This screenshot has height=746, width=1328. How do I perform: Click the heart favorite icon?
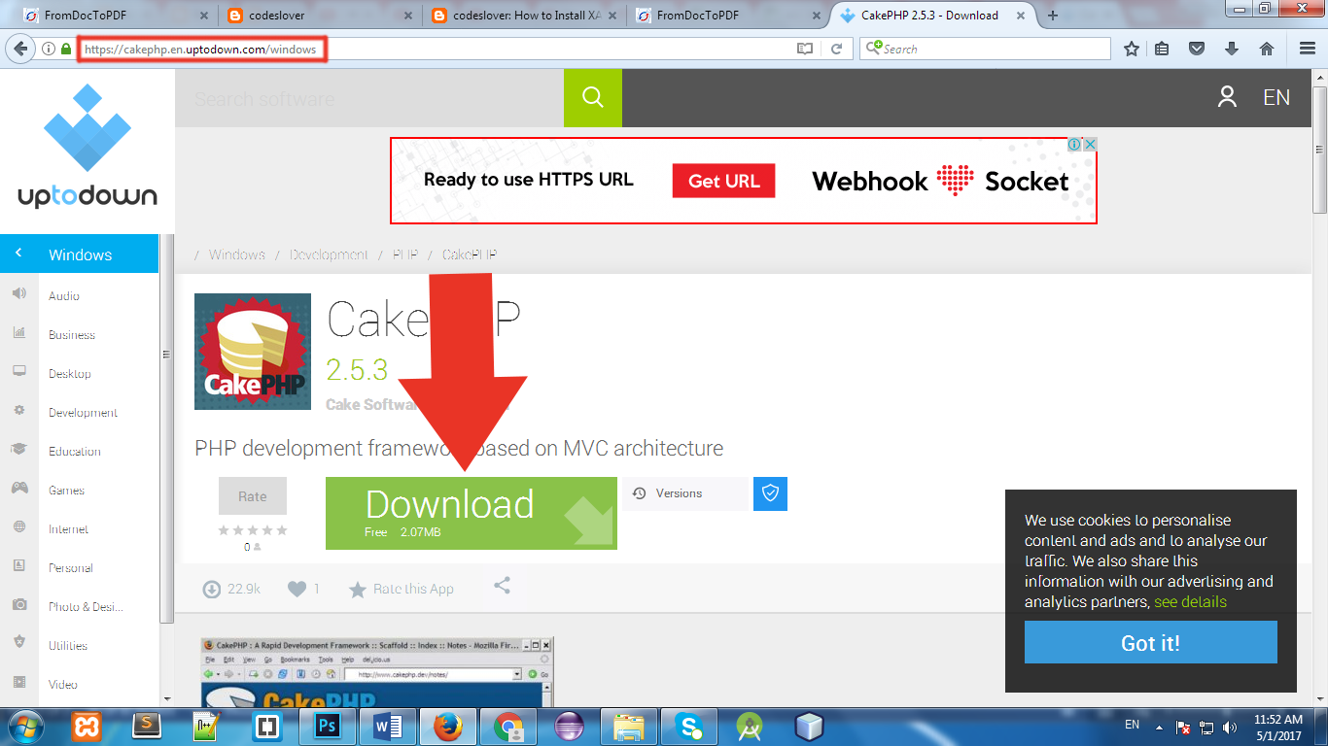coord(297,589)
